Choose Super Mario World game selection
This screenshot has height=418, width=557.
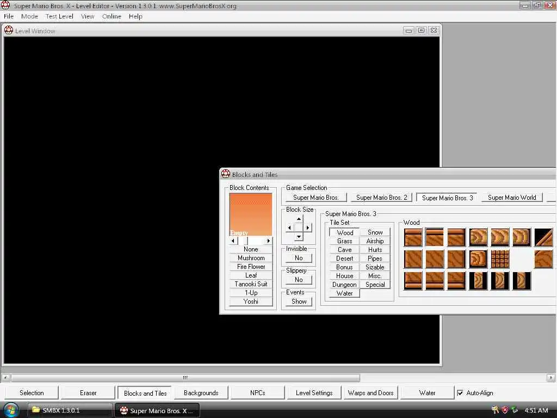[512, 198]
